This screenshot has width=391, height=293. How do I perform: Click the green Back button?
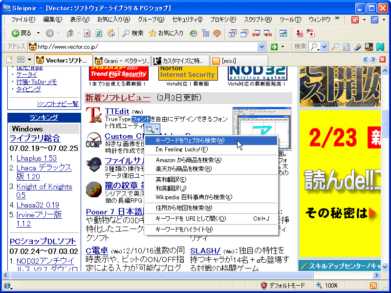[x=22, y=33]
